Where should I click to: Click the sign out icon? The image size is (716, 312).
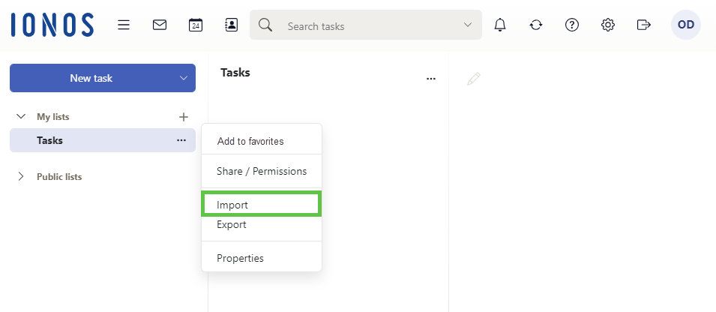pyautogui.click(x=643, y=25)
